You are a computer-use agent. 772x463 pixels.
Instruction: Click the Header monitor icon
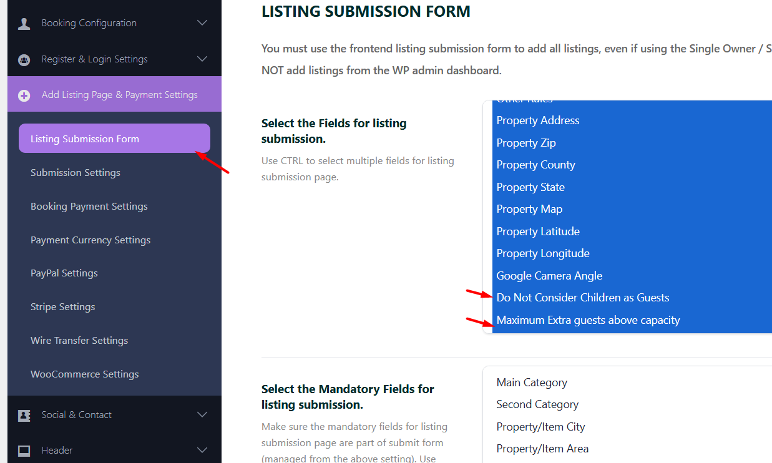(x=24, y=451)
